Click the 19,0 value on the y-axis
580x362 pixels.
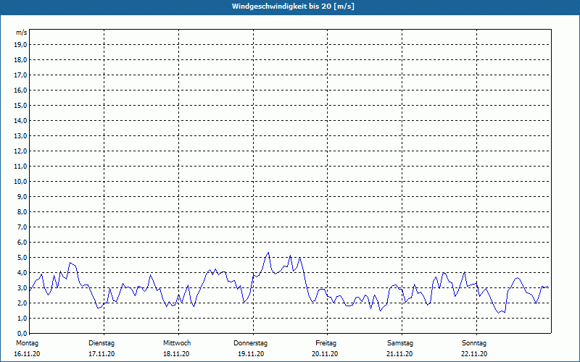coord(21,44)
